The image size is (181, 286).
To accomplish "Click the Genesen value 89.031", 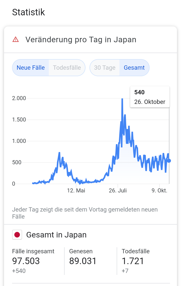I will [x=83, y=261].
